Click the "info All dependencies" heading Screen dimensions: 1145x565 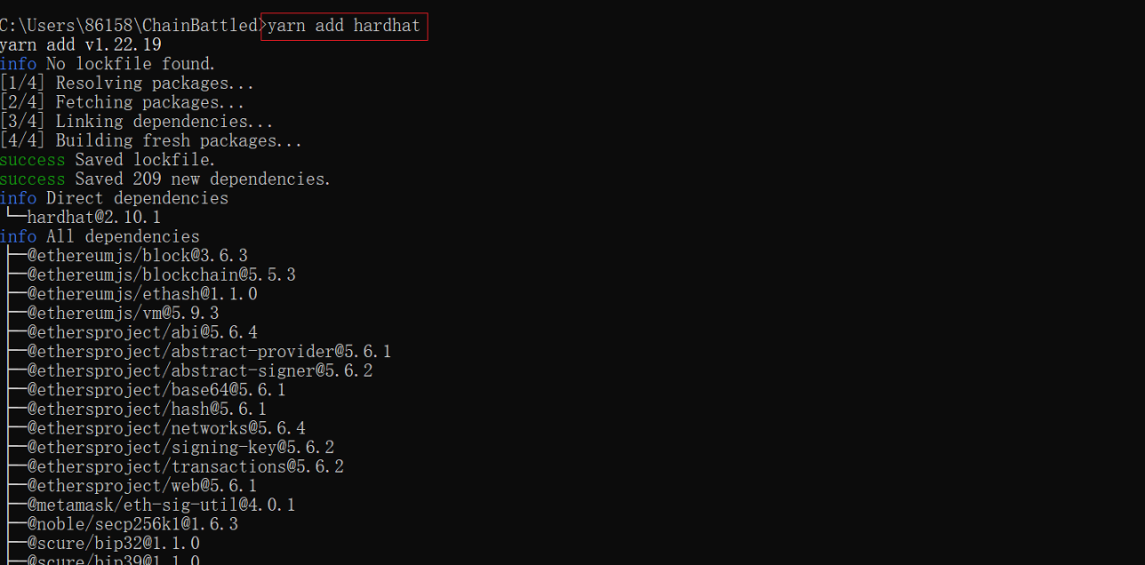[100, 236]
